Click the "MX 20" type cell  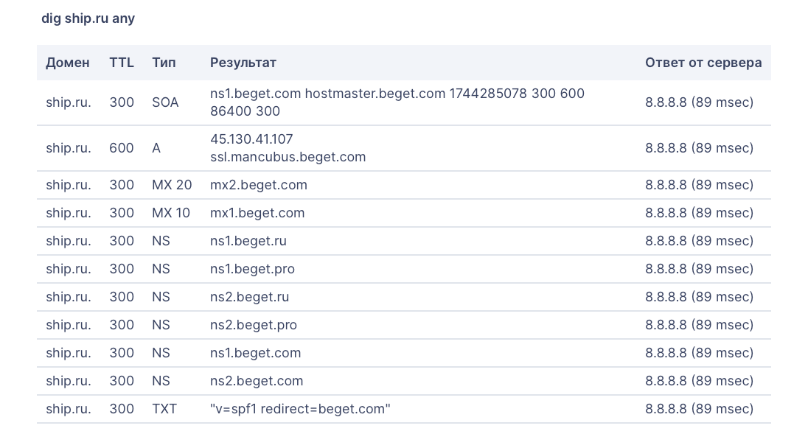[x=172, y=185]
